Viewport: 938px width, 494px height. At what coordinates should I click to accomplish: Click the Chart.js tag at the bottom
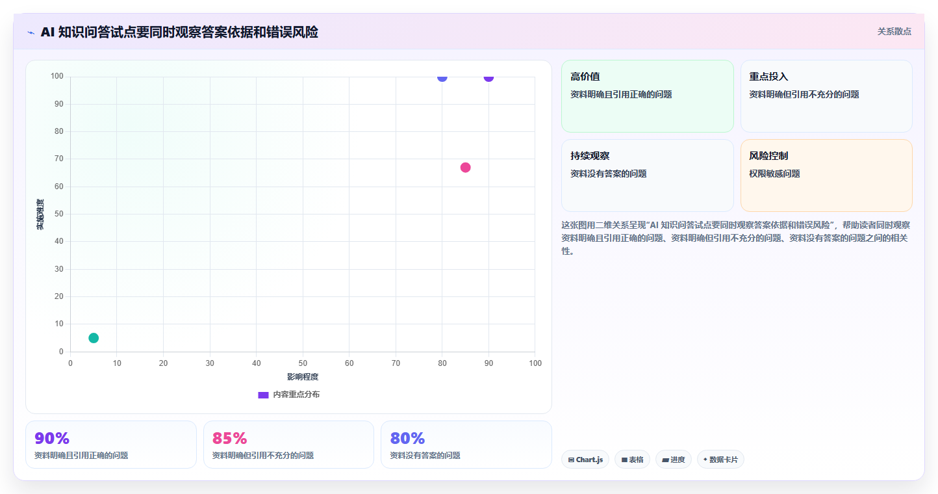coord(585,460)
